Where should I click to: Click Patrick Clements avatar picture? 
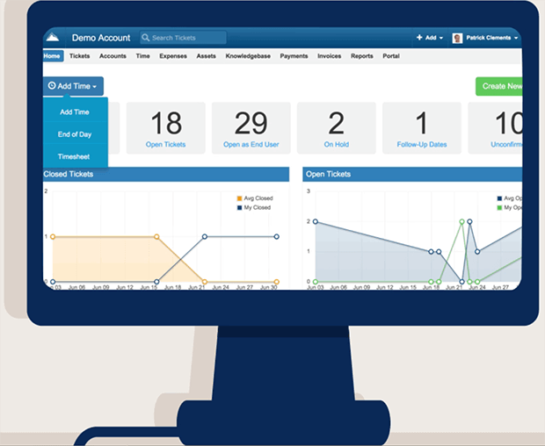click(x=457, y=38)
